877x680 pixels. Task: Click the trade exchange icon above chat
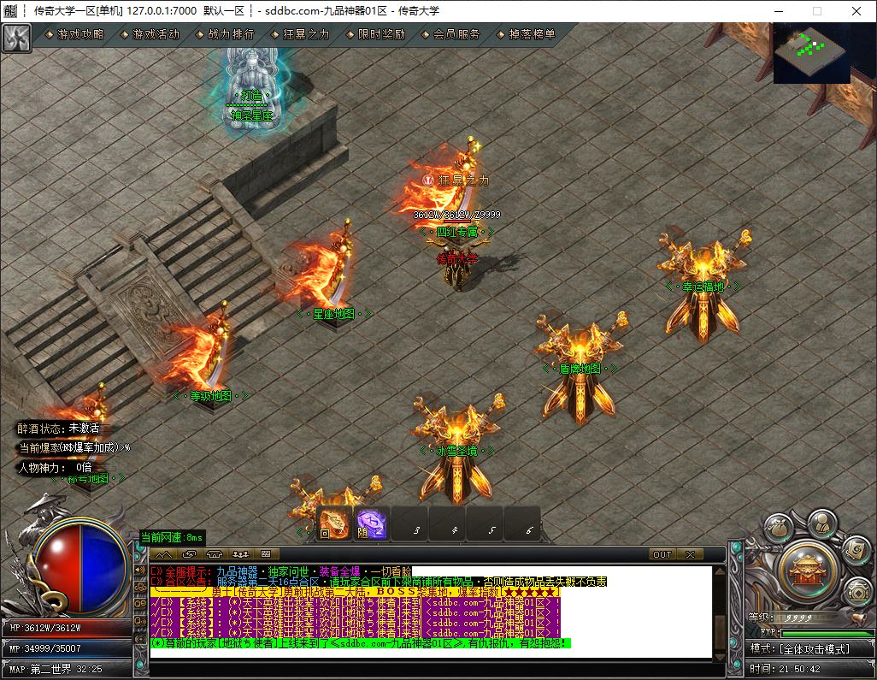(189, 554)
